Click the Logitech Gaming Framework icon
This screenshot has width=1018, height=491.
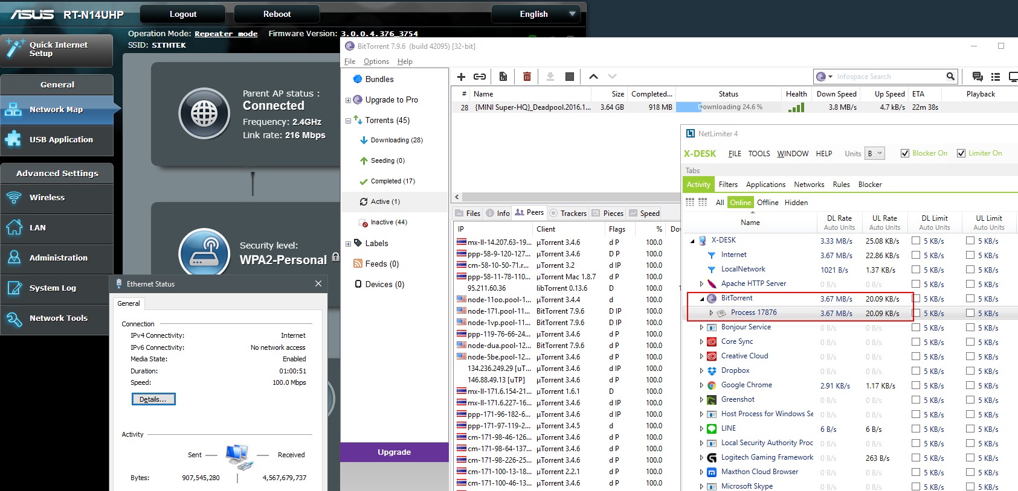tap(712, 458)
